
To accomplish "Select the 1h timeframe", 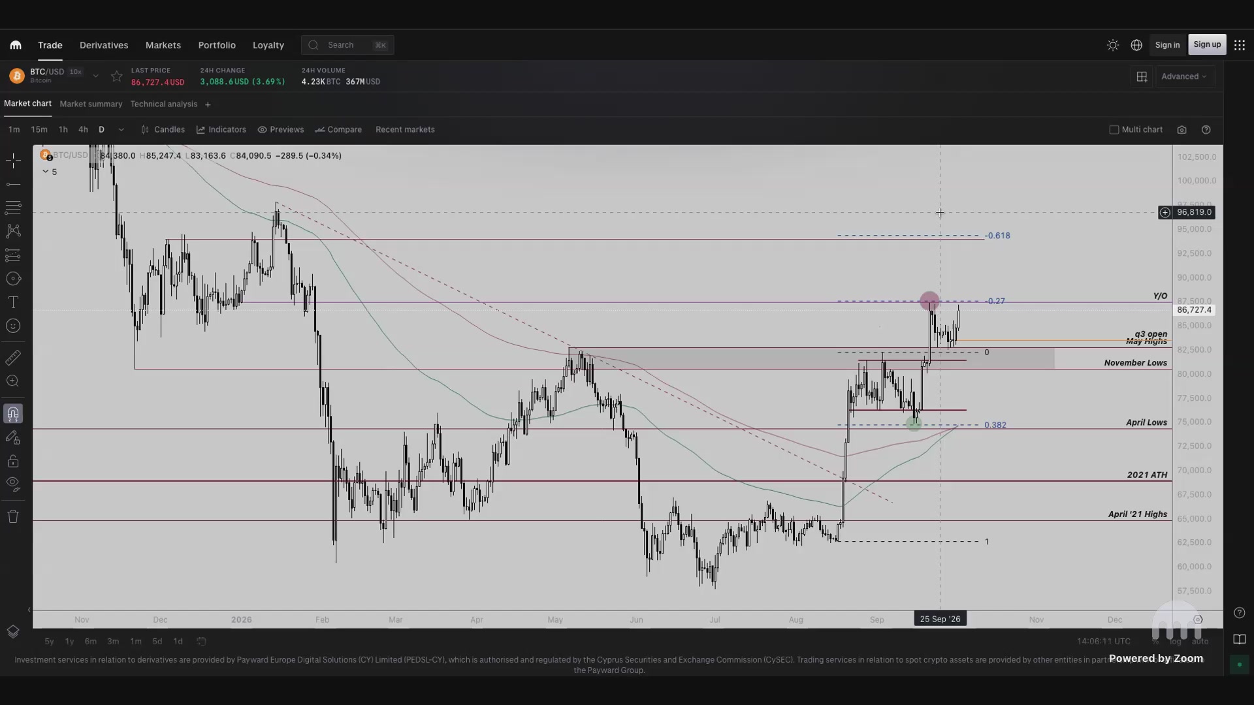I will click(x=63, y=130).
